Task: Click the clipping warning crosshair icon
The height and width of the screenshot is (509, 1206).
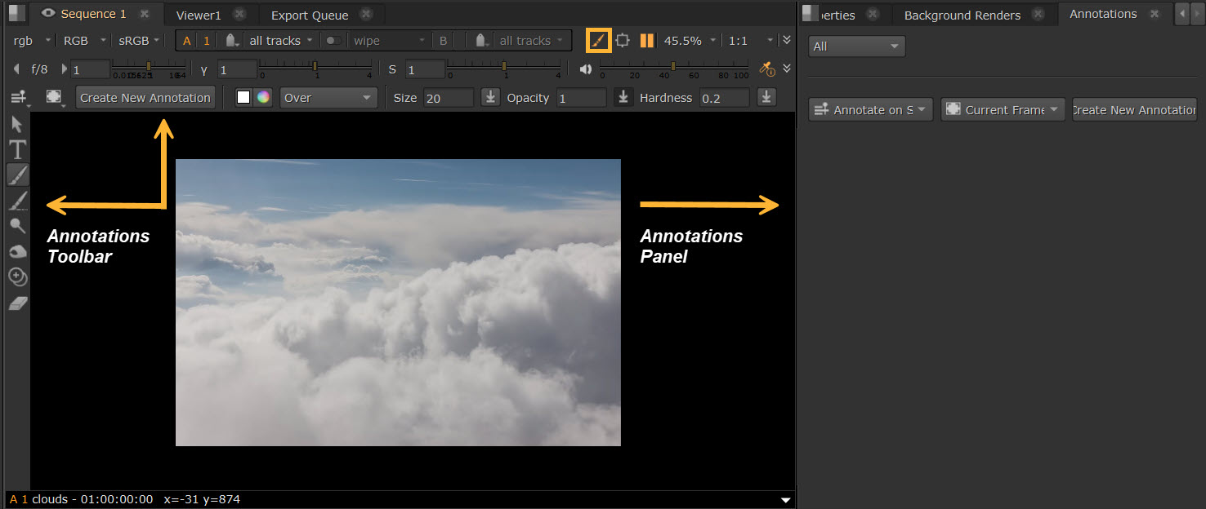Action: pos(623,41)
